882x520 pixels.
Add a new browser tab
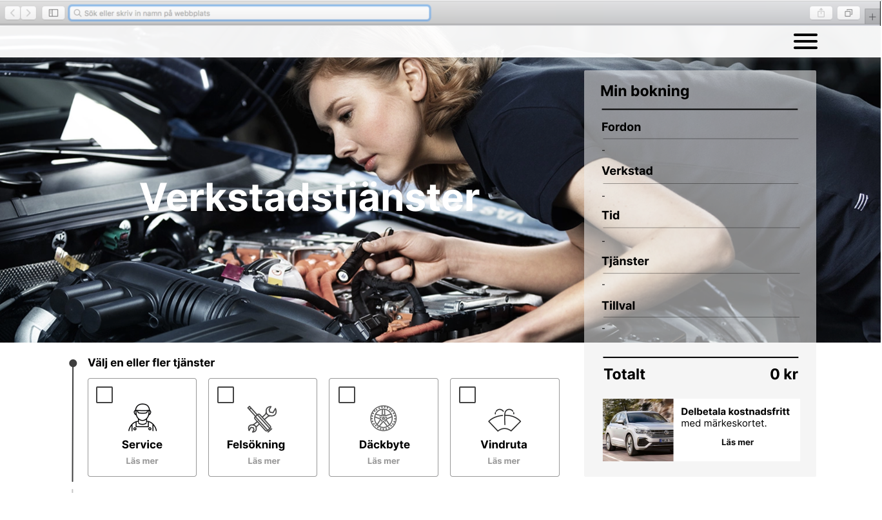point(874,17)
